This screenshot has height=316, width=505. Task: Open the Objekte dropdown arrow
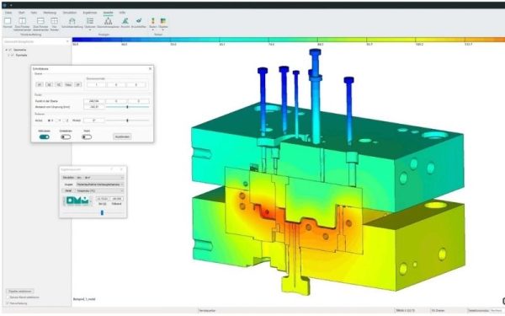pos(163,30)
